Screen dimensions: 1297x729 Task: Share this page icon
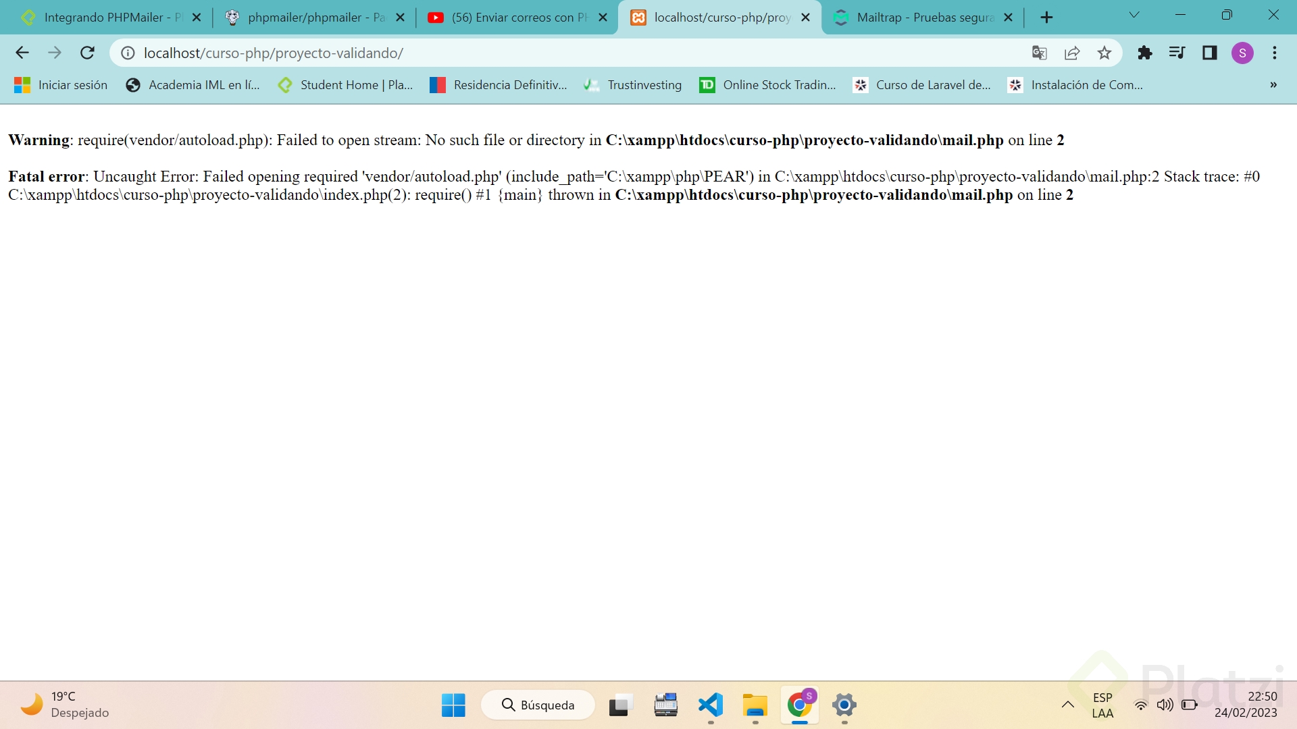pos(1071,53)
